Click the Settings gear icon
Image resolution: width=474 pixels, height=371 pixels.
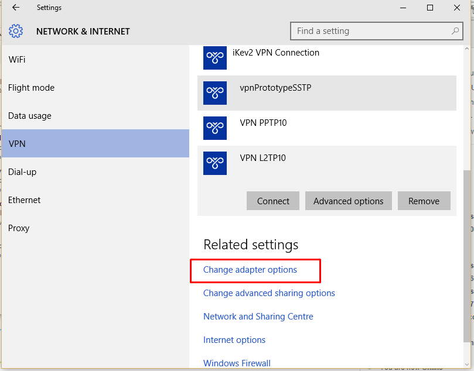(x=16, y=31)
